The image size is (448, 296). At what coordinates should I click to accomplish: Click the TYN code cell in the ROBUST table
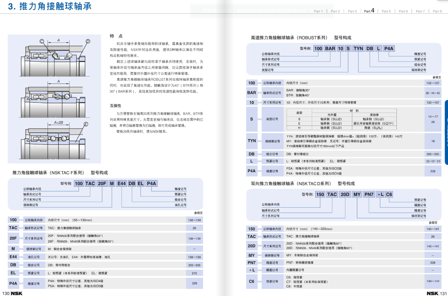(x=252, y=141)
